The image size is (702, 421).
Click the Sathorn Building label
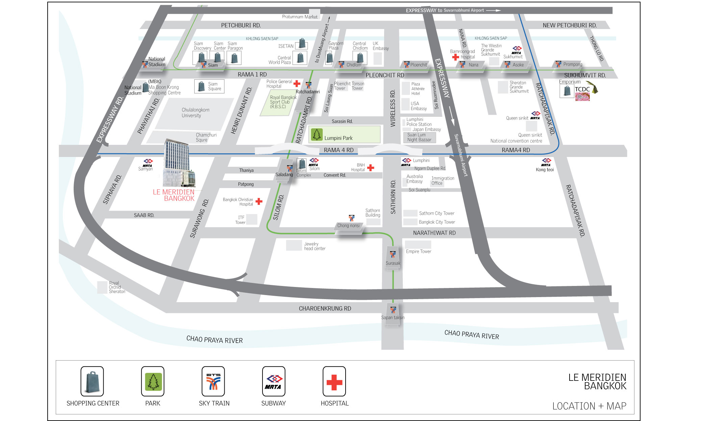tap(373, 213)
